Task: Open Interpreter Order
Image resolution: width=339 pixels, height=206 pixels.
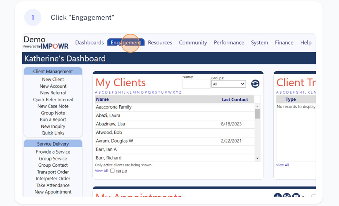Action: 53,179
